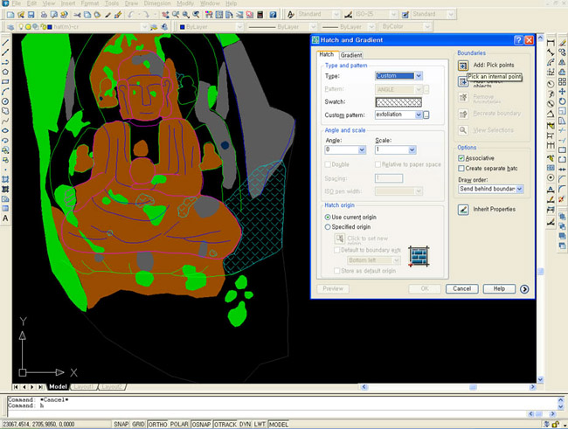Screen dimensions: 568x429
Task: Select the Line tool in Draw toolbar
Action: [x=5, y=43]
